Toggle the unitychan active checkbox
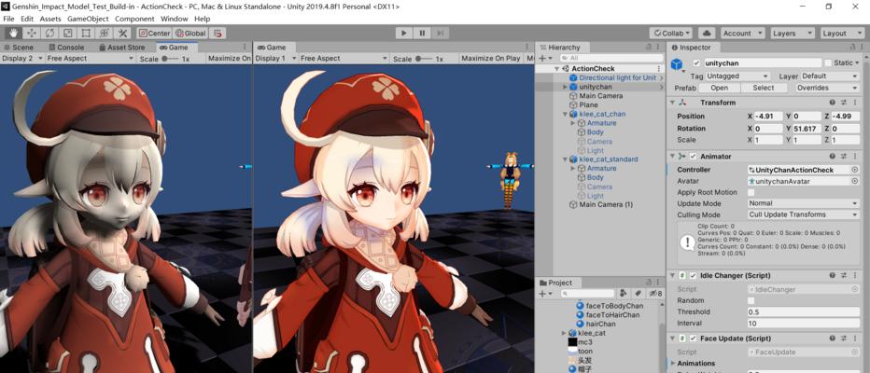The width and height of the screenshot is (870, 373). click(x=697, y=63)
